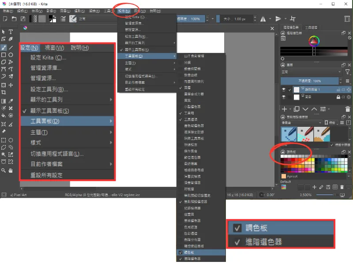The image size is (353, 265).
Task: Click the horizontal mirror tool icon
Action: tap(264, 19)
